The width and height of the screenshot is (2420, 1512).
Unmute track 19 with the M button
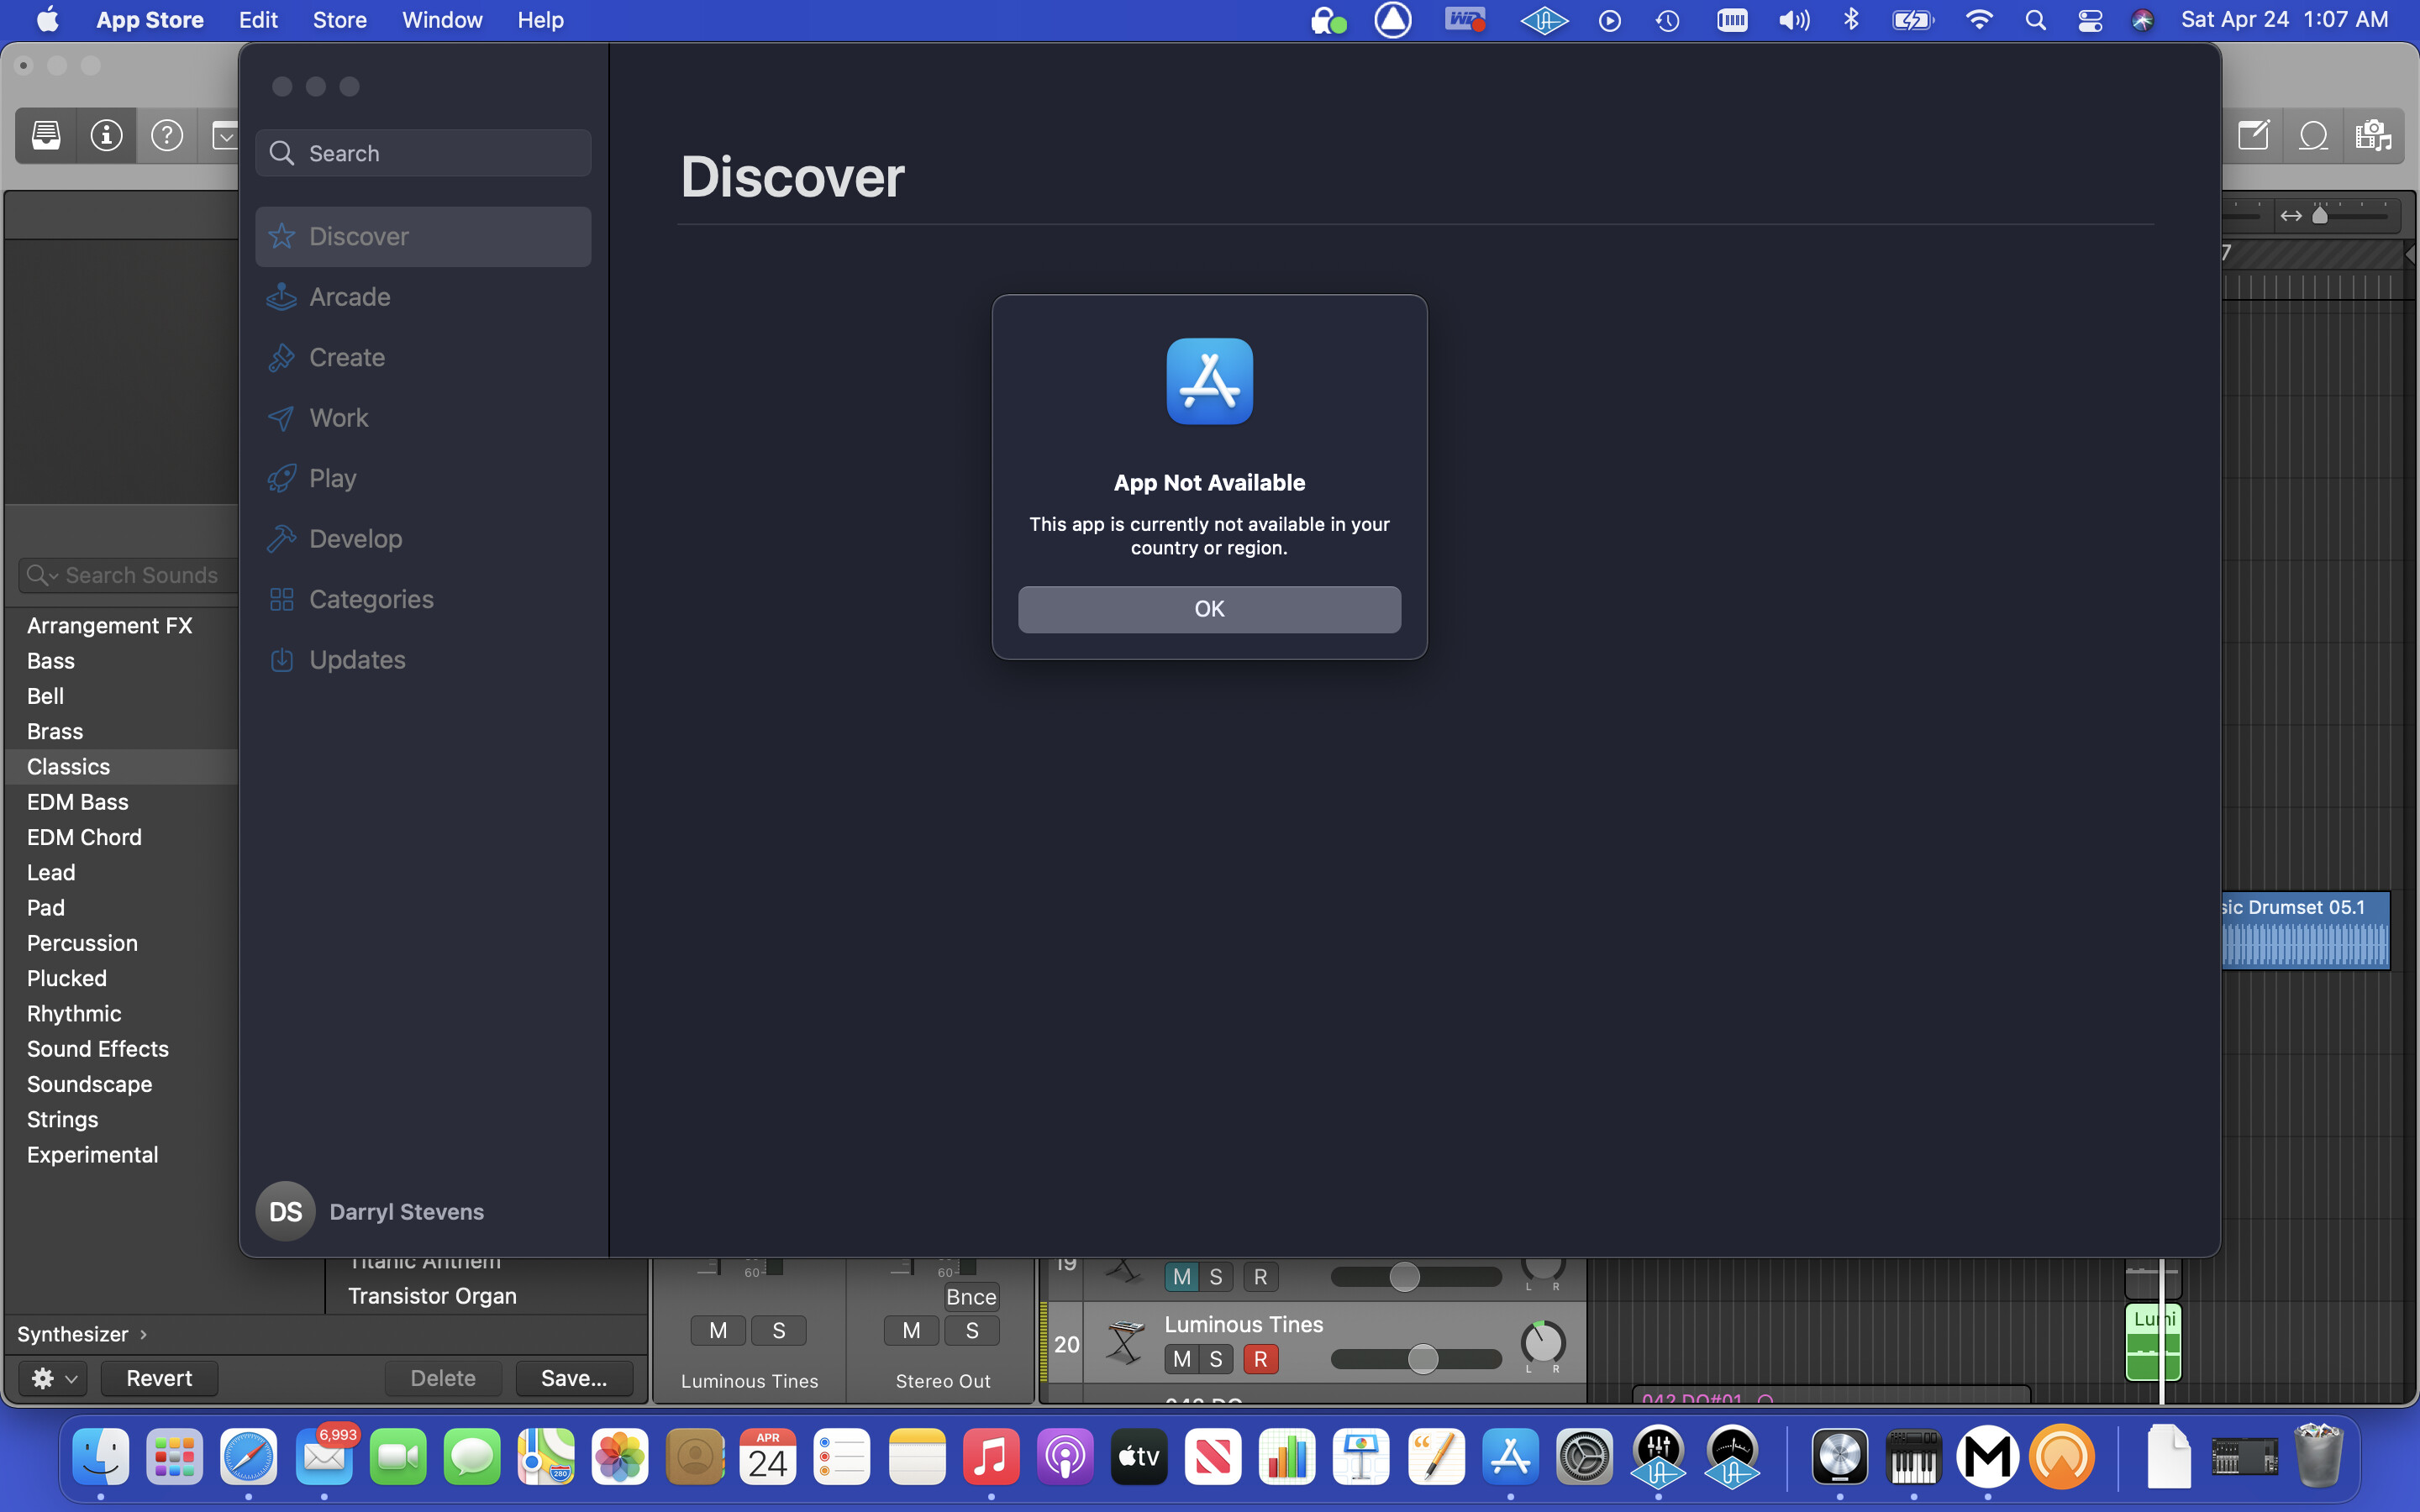point(1182,1277)
